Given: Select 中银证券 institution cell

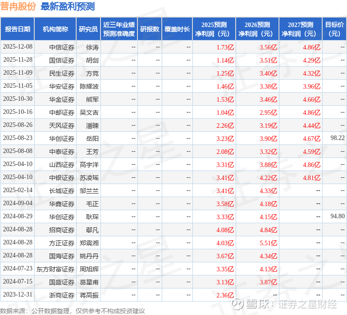Looking at the screenshot, I should (62, 178).
